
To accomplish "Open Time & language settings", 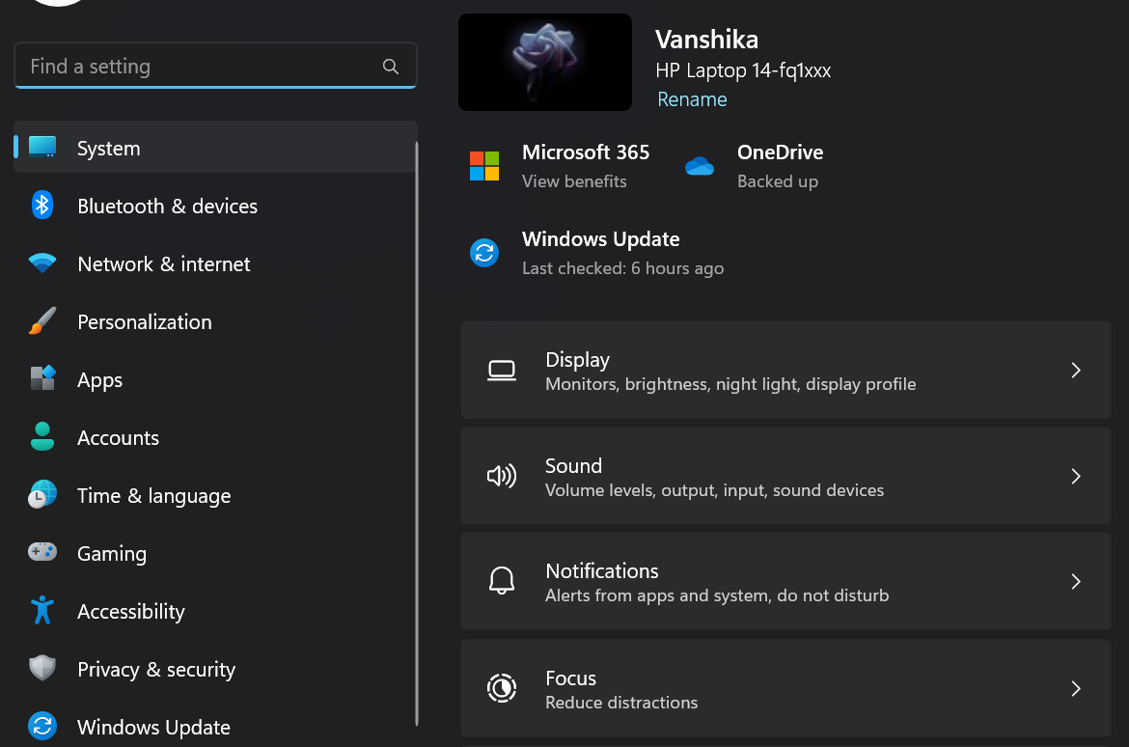I will 153,496.
